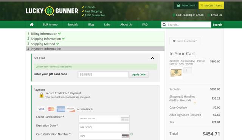Click the Lucky Gunner logo
The image size is (242, 140).
click(x=52, y=11)
